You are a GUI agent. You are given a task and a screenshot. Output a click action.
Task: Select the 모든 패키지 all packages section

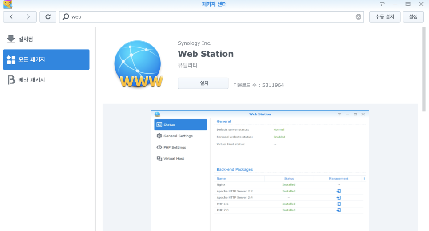(46, 59)
